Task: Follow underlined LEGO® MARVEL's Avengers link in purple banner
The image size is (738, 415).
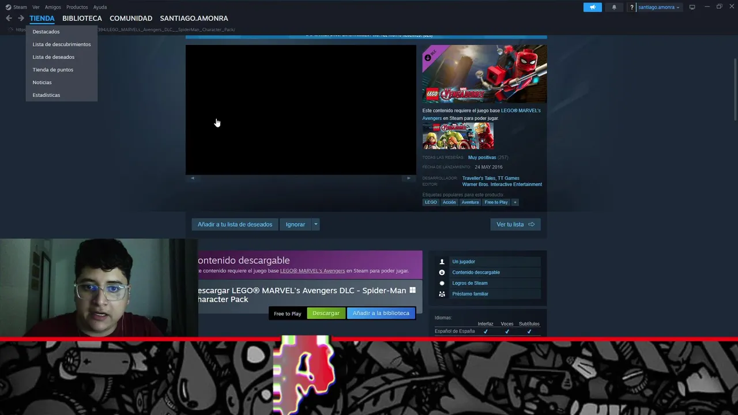Action: coord(312,271)
